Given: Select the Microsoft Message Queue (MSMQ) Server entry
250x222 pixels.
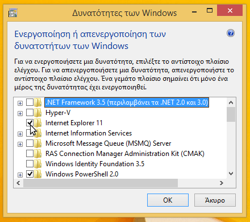Looking at the screenshot, I should coord(109,143).
